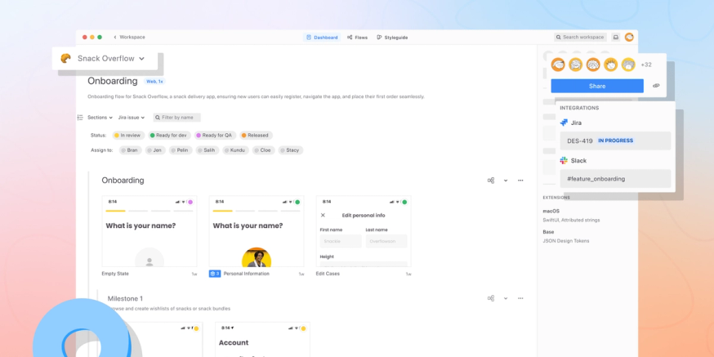The image size is (714, 357).
Task: Expand the Jira issue dropdown
Action: coord(132,118)
